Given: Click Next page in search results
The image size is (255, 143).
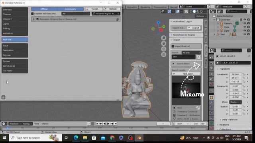Looking at the screenshot, I should (x=186, y=74).
